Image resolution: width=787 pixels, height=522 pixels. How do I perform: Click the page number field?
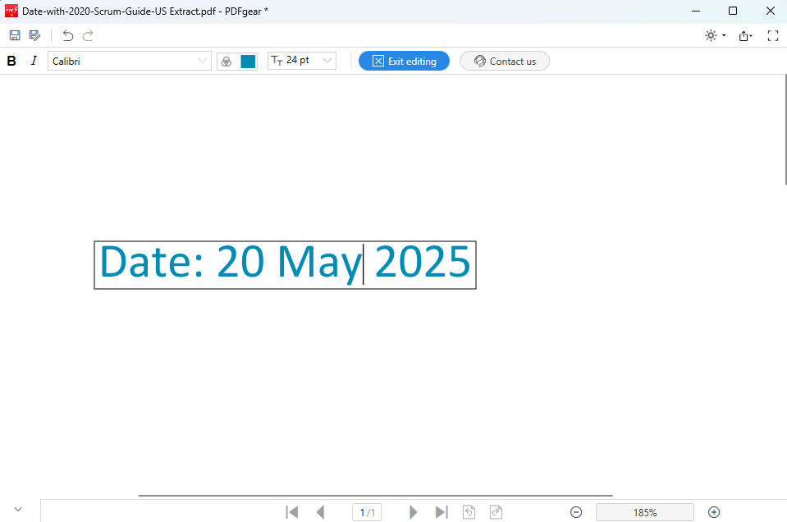coord(367,512)
